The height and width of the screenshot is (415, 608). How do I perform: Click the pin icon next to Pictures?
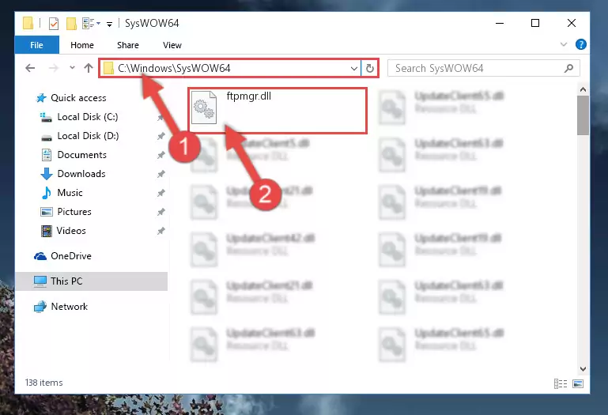(x=160, y=212)
